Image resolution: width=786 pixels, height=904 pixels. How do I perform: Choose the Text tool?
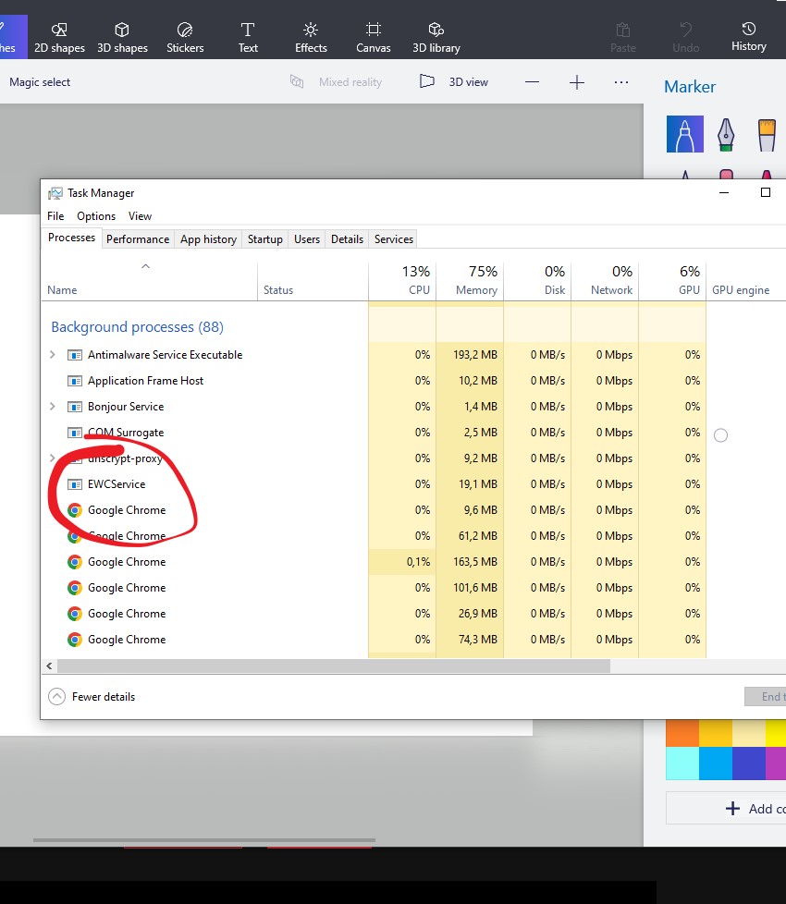point(248,37)
